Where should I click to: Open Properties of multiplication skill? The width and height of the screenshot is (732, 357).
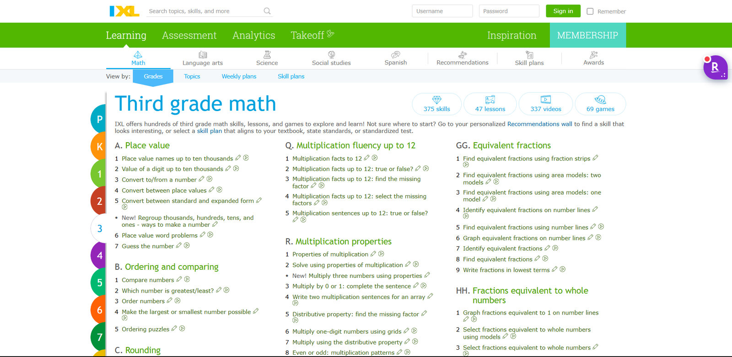(x=330, y=254)
